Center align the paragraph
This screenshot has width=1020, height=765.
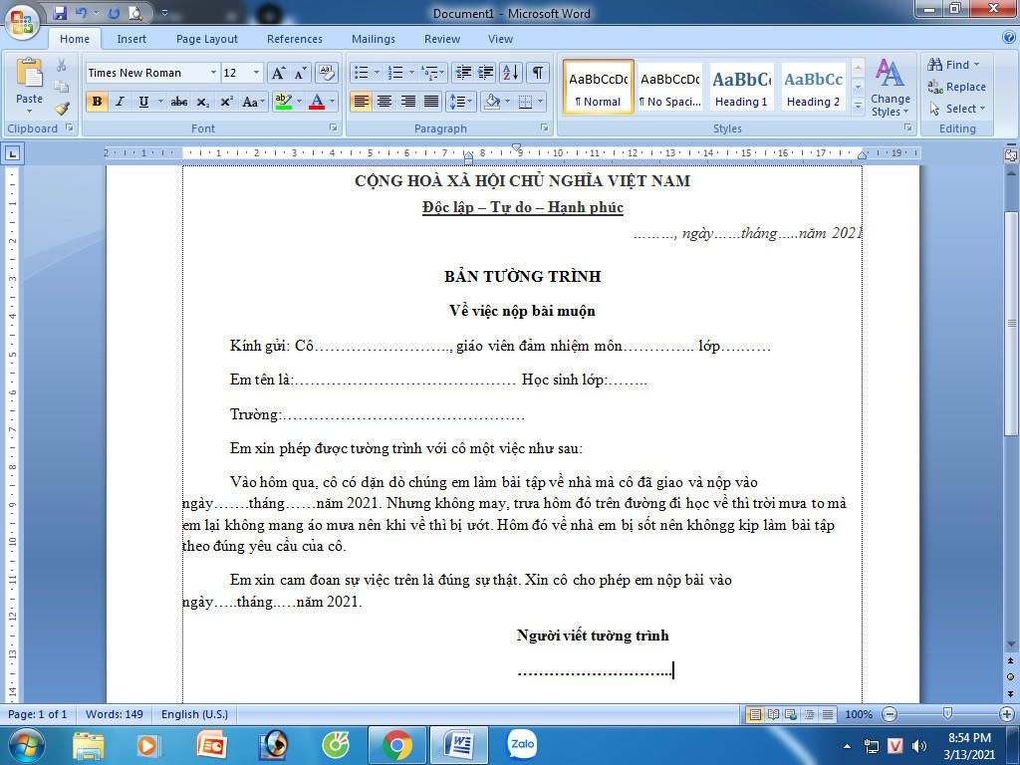pyautogui.click(x=384, y=102)
